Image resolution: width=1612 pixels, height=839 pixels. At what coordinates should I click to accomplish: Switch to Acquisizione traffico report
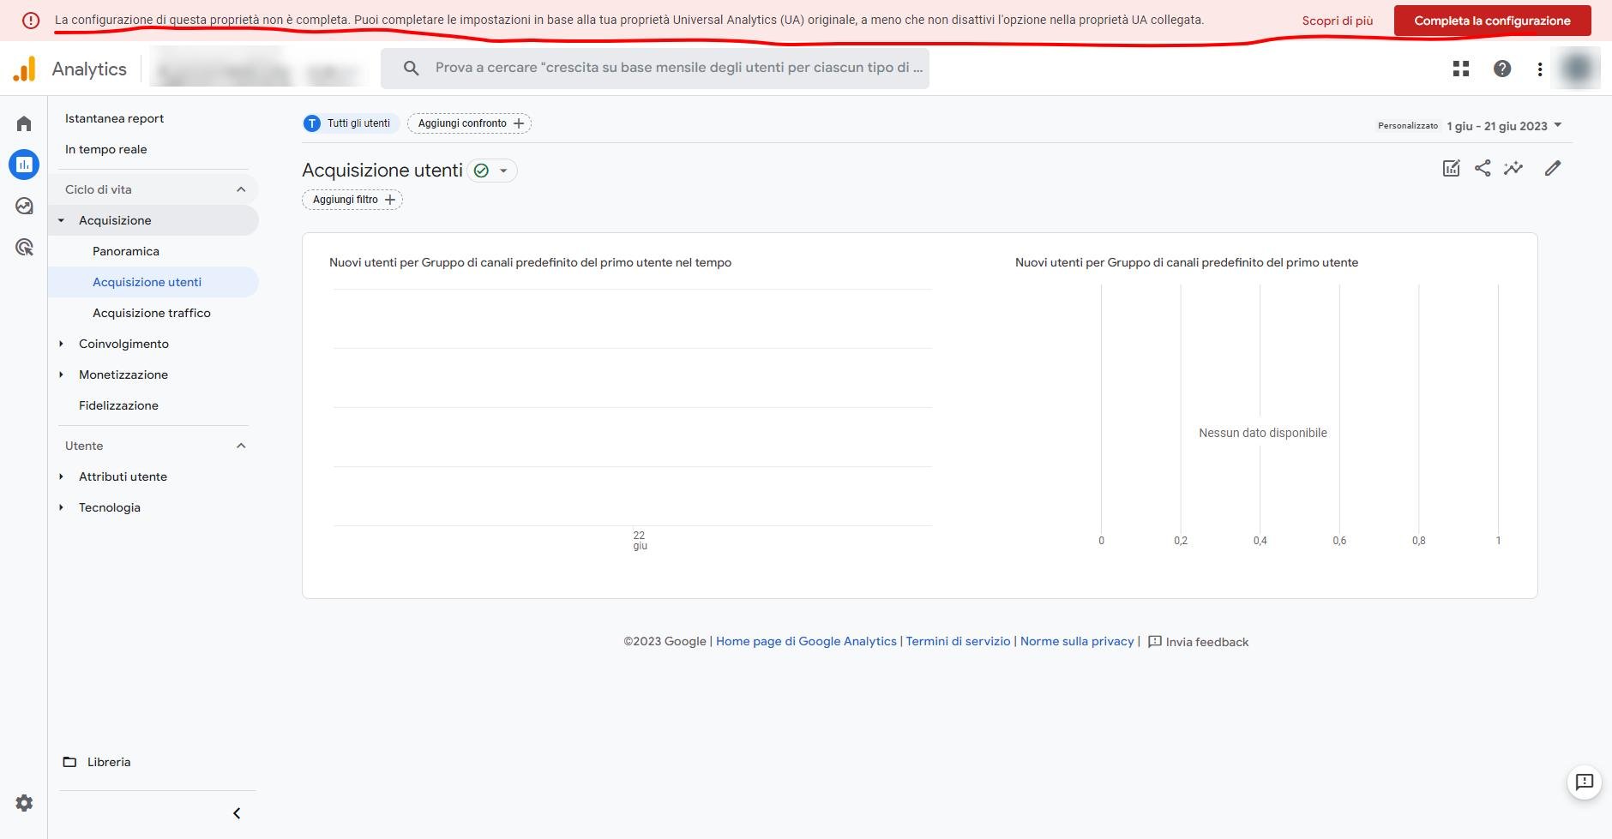pyautogui.click(x=152, y=312)
